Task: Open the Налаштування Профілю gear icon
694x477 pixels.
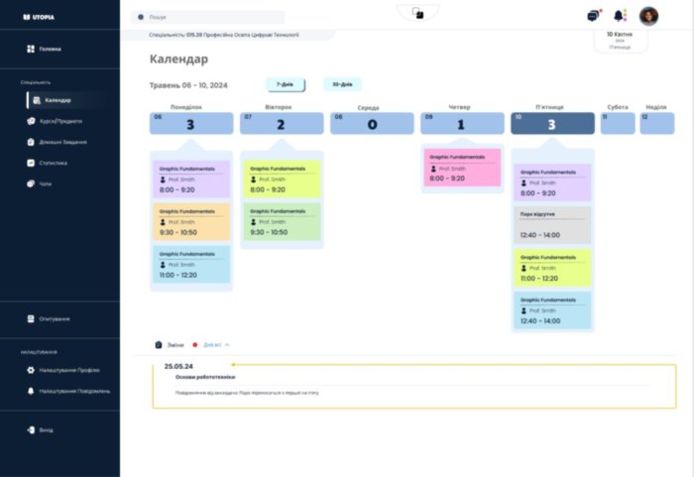Action: pyautogui.click(x=32, y=369)
